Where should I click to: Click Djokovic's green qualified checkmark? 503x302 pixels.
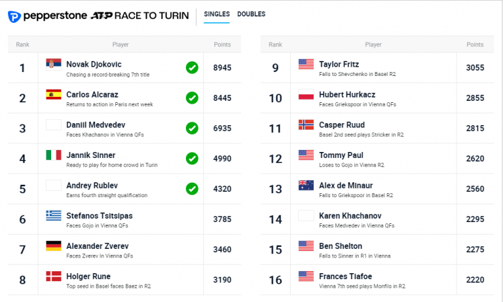(192, 67)
